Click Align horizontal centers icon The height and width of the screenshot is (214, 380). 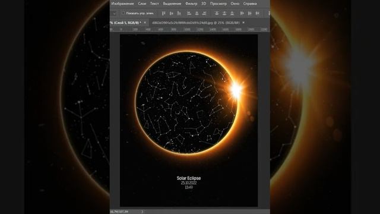197,13
